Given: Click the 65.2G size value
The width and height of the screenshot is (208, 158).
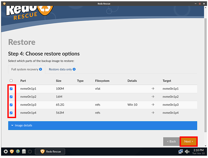Looking at the screenshot, I should coord(60,105).
